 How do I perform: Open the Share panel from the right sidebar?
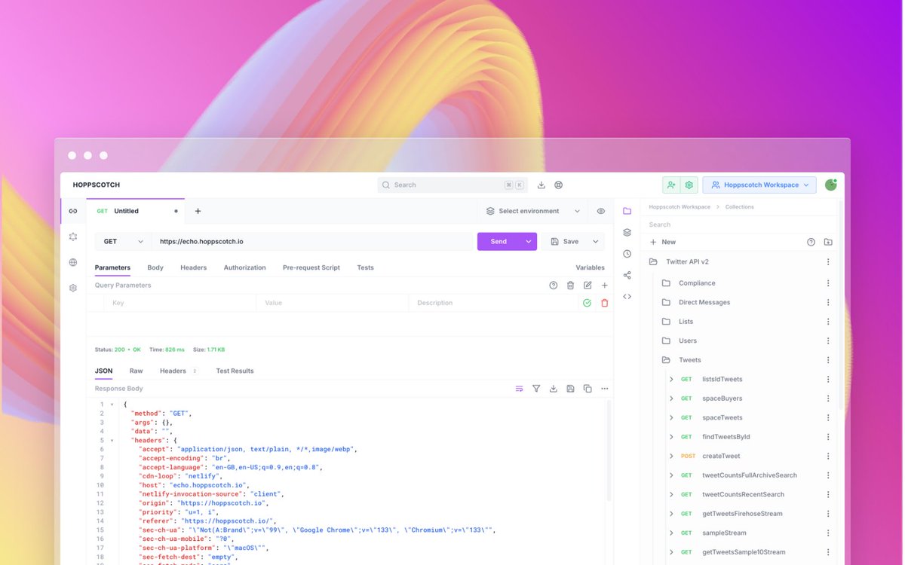(627, 274)
